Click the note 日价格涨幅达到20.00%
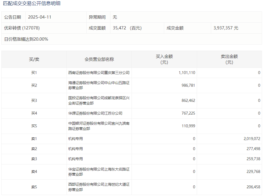The height and width of the screenshot is (196, 263). click(26, 39)
